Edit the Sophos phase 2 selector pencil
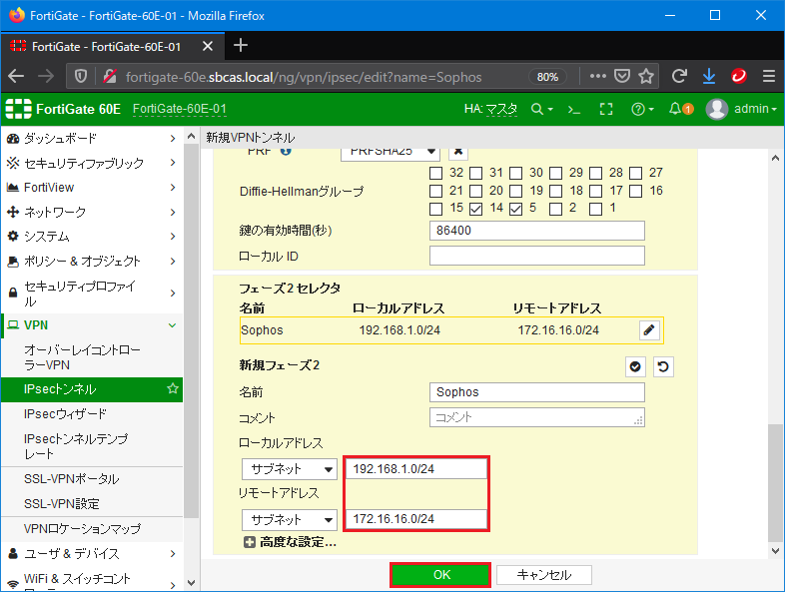Image resolution: width=785 pixels, height=592 pixels. [649, 330]
